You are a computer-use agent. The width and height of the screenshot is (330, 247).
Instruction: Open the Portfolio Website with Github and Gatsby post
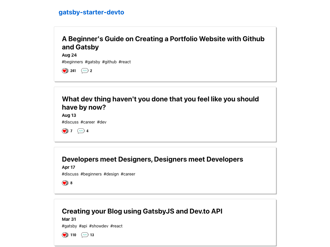click(x=163, y=43)
